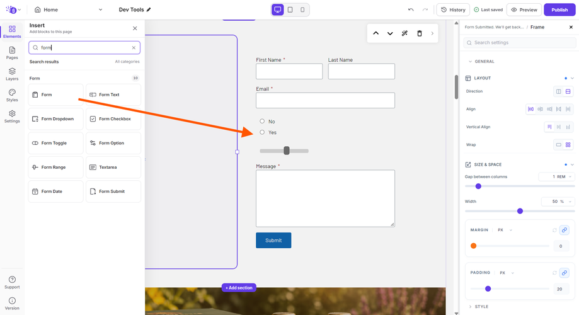This screenshot has height=315, width=579.
Task: Select the No radio button
Action: click(262, 121)
